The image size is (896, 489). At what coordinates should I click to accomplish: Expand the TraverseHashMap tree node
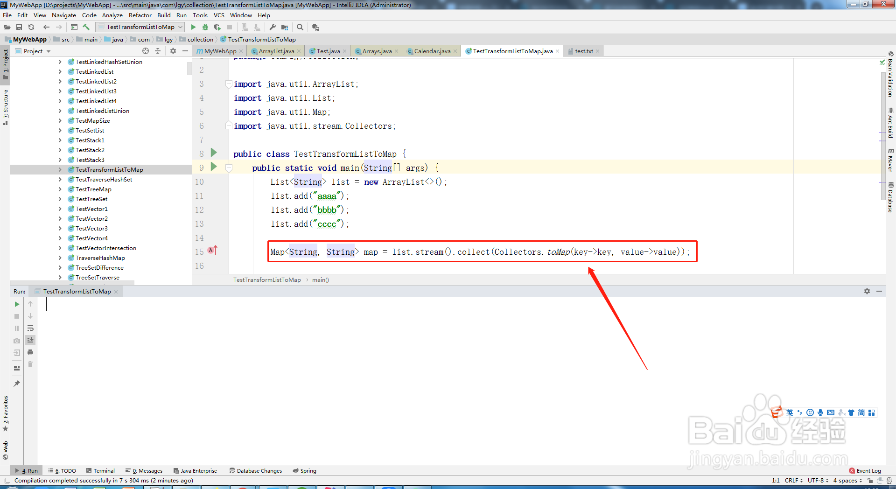(x=60, y=258)
